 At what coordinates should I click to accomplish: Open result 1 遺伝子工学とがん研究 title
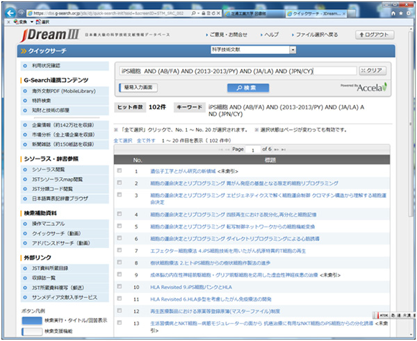click(183, 171)
